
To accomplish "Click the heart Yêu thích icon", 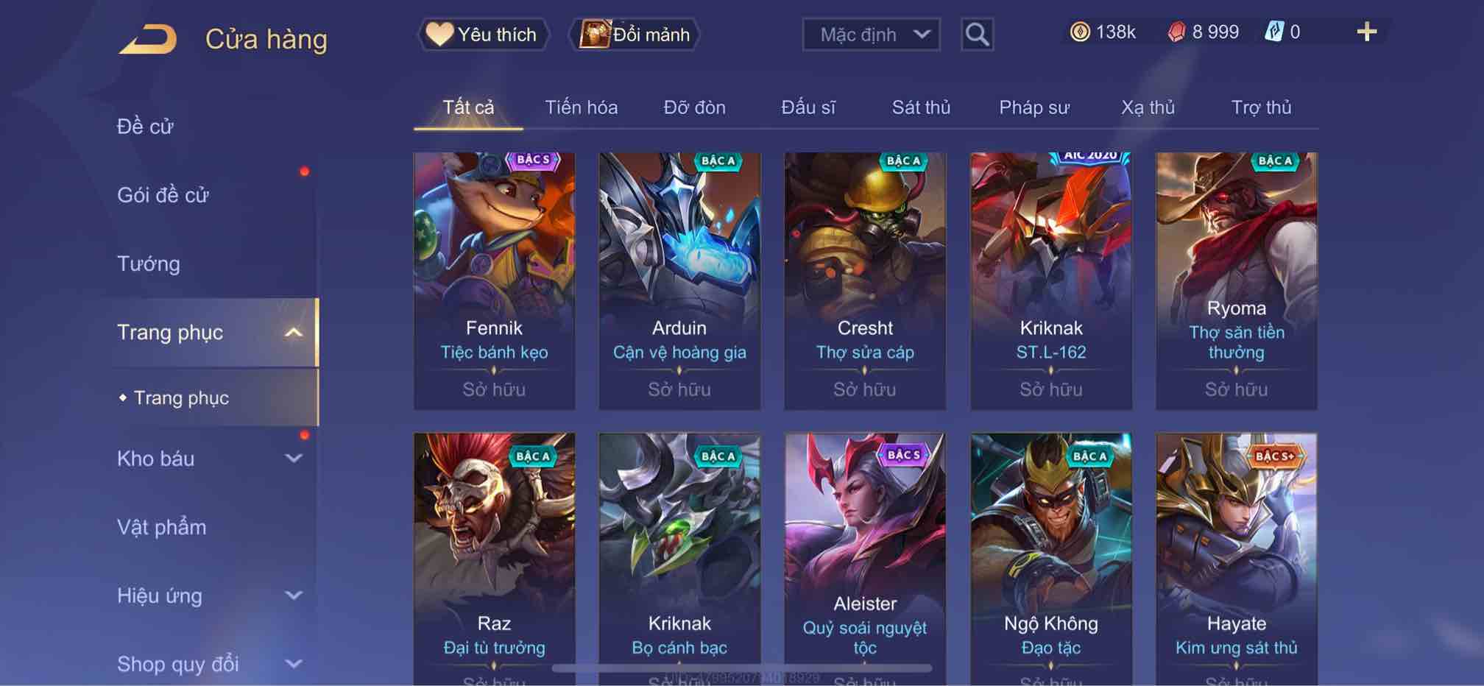I will pos(439,34).
